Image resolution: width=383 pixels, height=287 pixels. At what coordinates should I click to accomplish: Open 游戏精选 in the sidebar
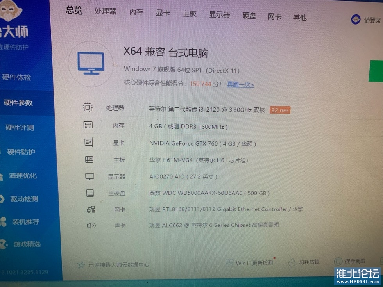coord(27,244)
